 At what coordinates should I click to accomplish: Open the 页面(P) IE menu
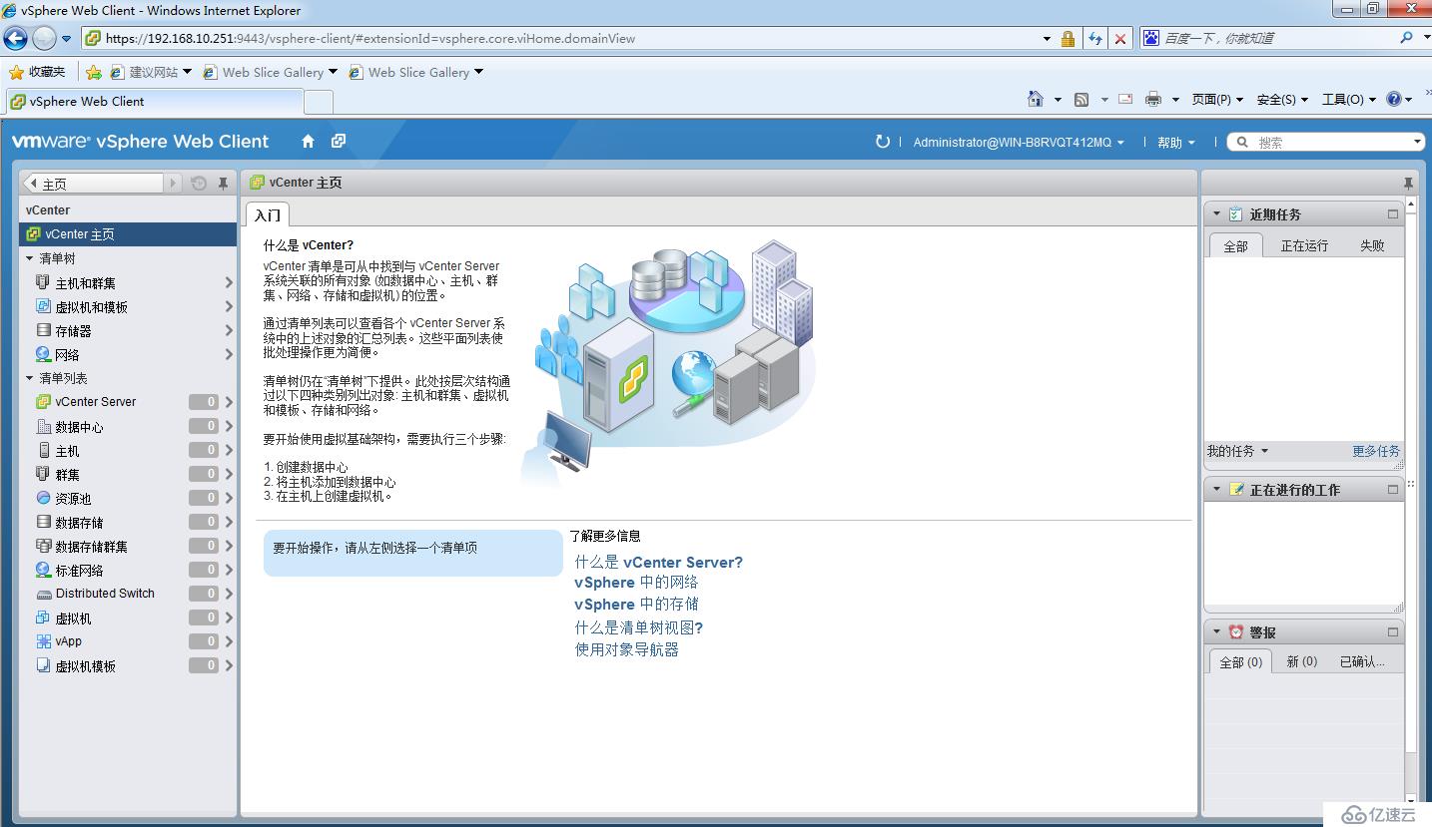click(x=1217, y=99)
